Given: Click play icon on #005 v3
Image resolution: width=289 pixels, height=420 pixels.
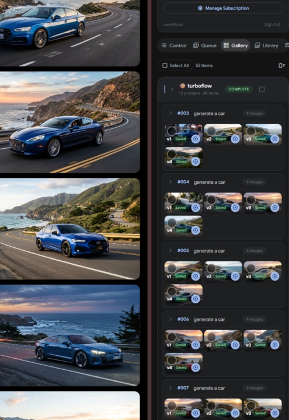Looking at the screenshot, I should click(275, 276).
